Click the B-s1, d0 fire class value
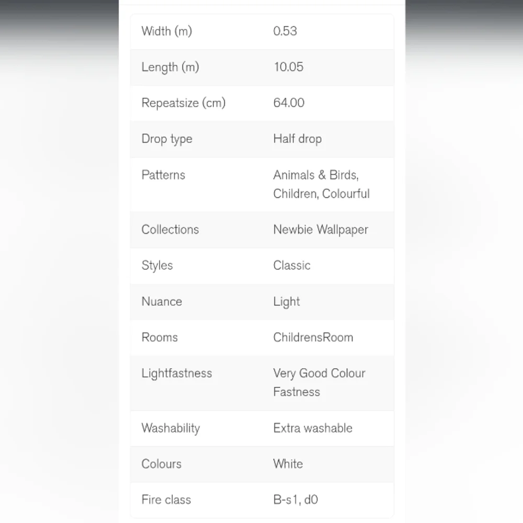The width and height of the screenshot is (523, 523). click(x=295, y=500)
